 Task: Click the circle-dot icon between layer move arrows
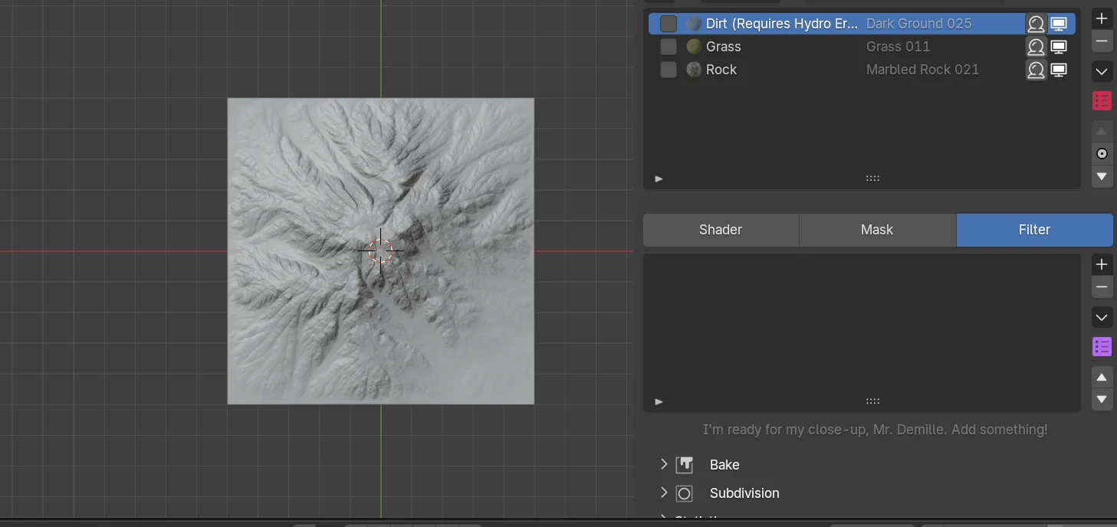point(1102,154)
